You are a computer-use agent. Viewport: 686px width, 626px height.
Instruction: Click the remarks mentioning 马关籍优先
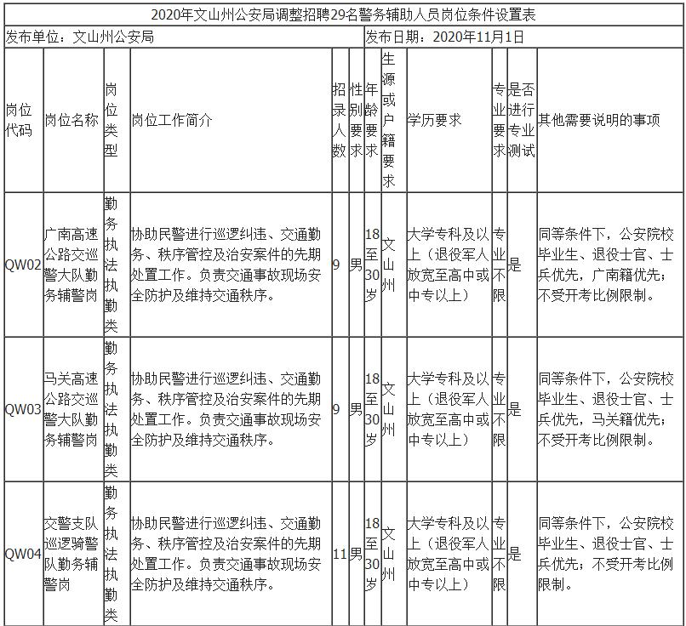[x=610, y=409]
